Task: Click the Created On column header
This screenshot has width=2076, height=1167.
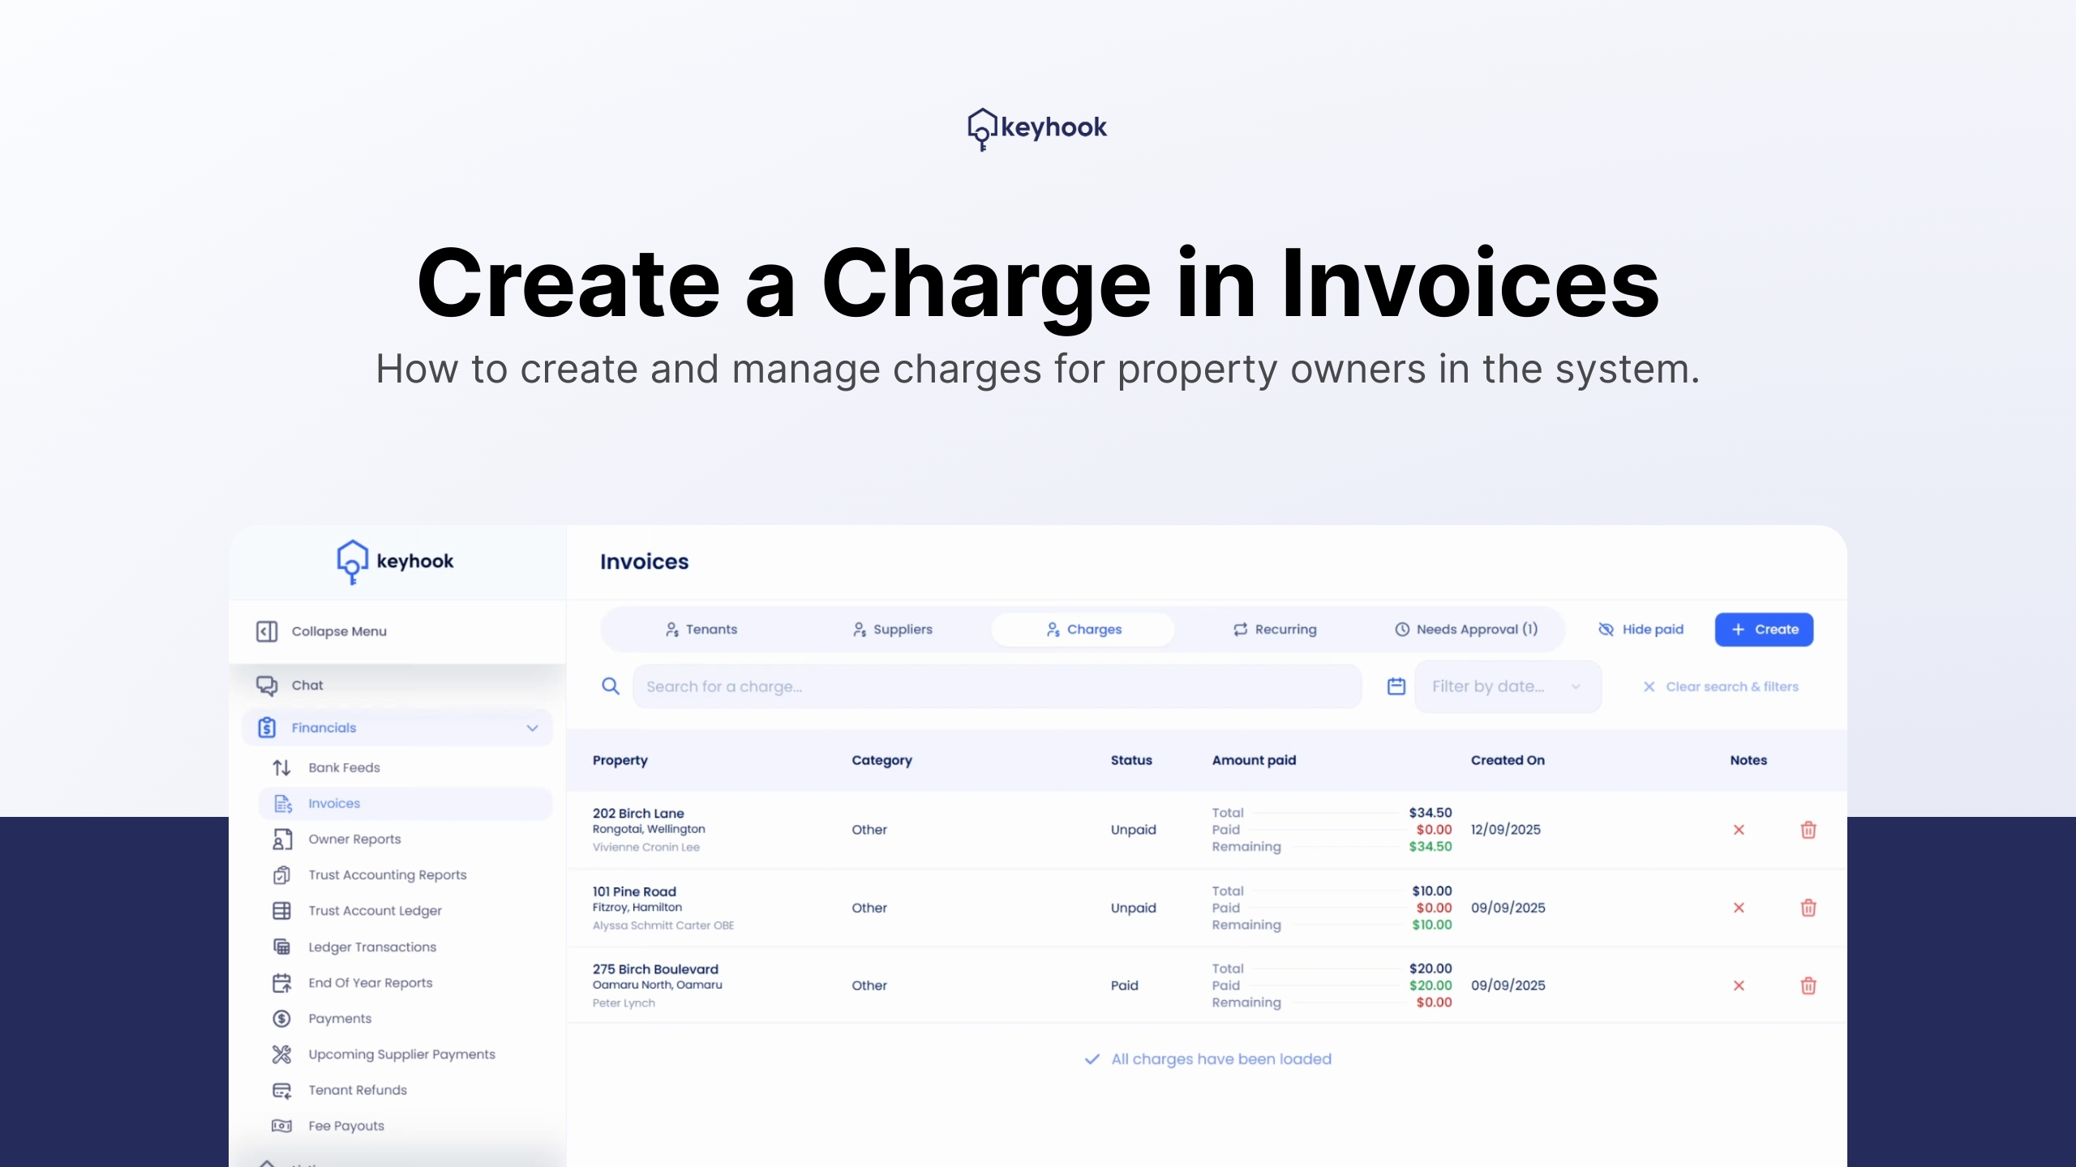Action: tap(1508, 760)
